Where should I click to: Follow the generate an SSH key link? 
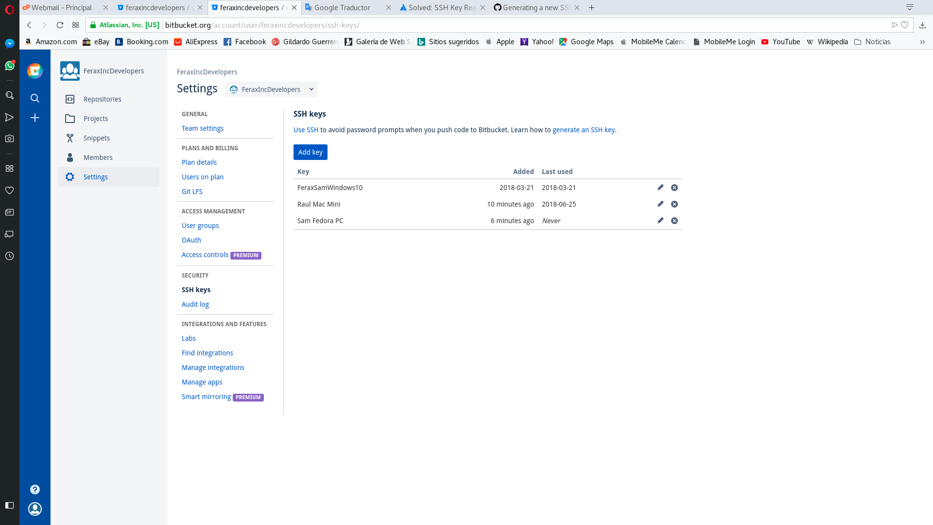tap(583, 130)
